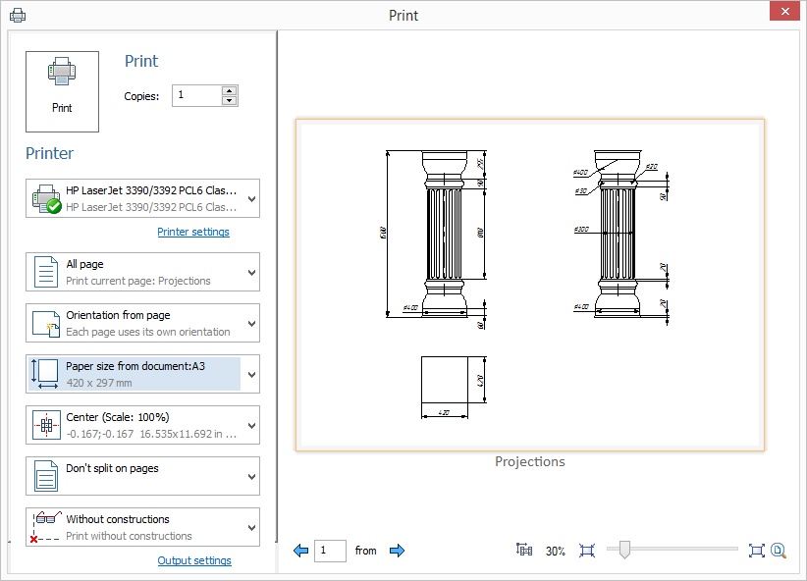Go to next page with right arrow
This screenshot has width=807, height=581.
pyautogui.click(x=398, y=551)
